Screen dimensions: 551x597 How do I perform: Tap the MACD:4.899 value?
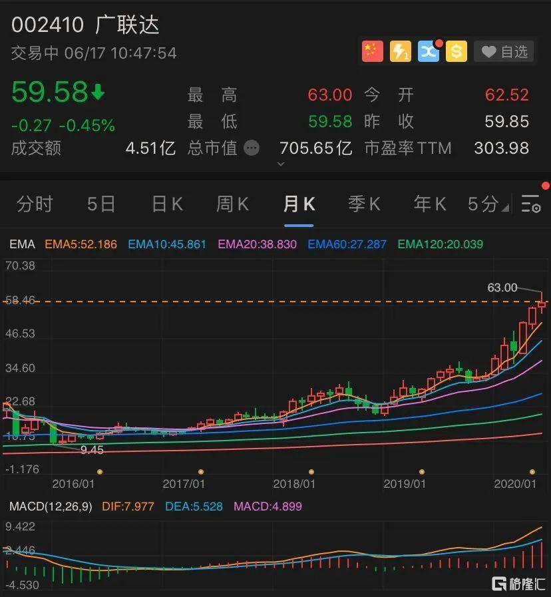(268, 506)
